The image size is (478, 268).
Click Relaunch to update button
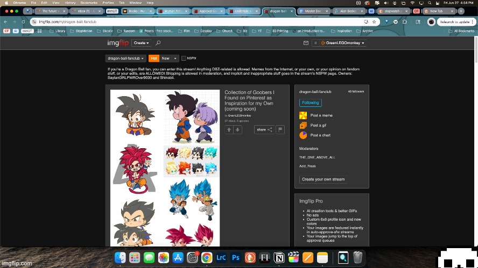tap(454, 22)
